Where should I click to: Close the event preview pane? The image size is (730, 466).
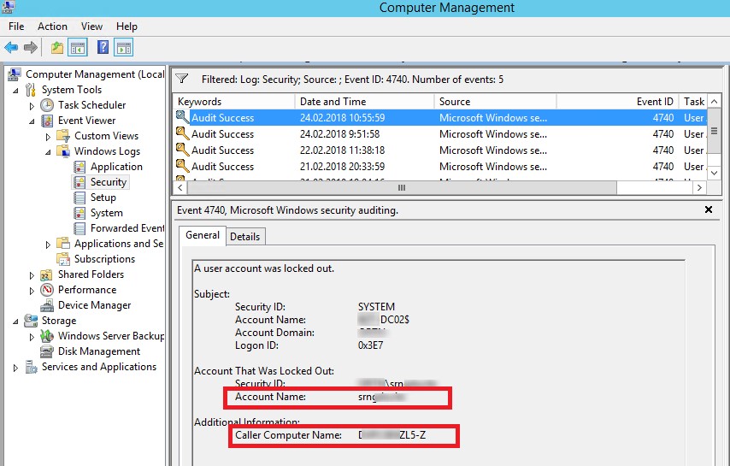708,209
